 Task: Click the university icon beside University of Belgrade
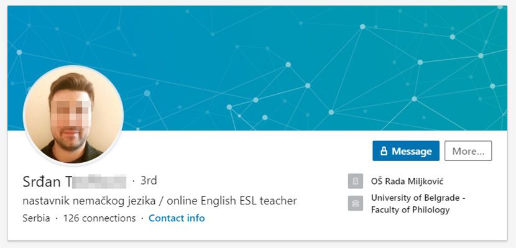point(356,204)
